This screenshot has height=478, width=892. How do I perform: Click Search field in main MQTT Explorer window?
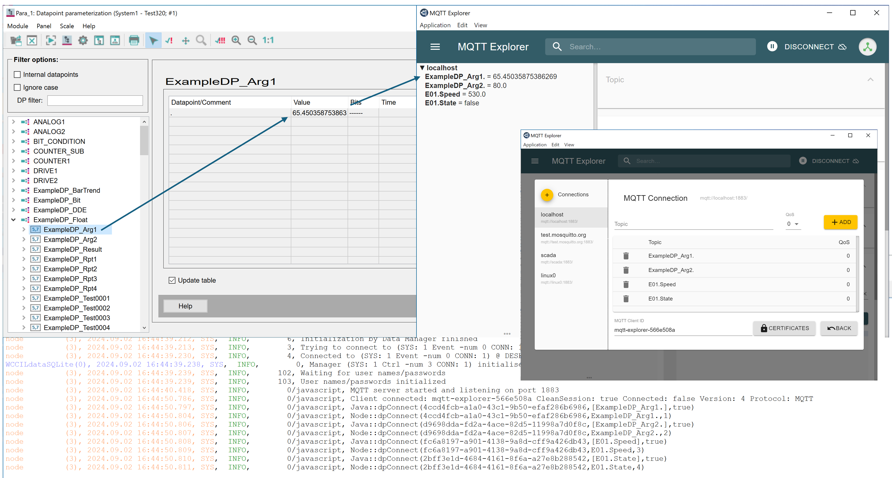coord(650,47)
